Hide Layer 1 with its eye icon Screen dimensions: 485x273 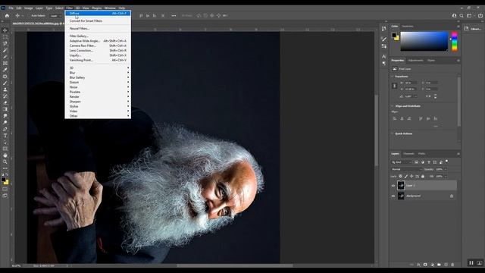coord(393,185)
